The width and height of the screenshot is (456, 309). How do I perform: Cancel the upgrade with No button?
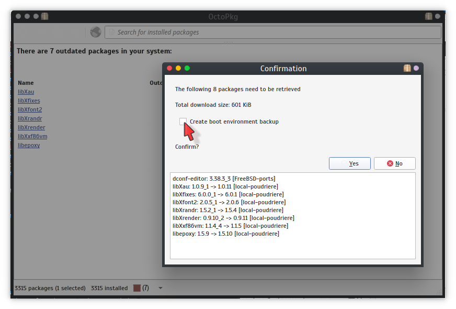[394, 163]
